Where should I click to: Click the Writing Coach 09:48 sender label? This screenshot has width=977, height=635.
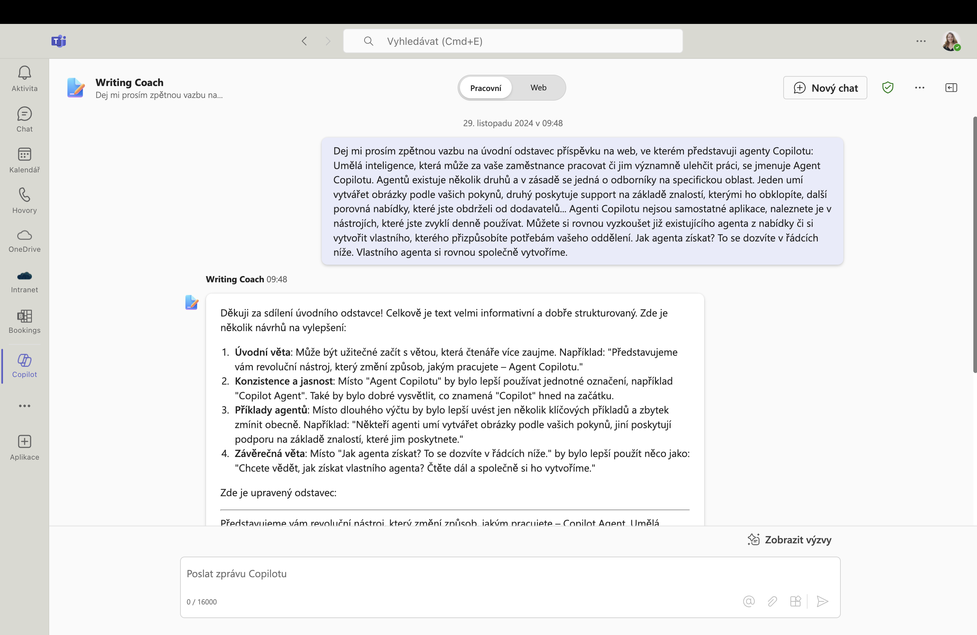(x=246, y=279)
